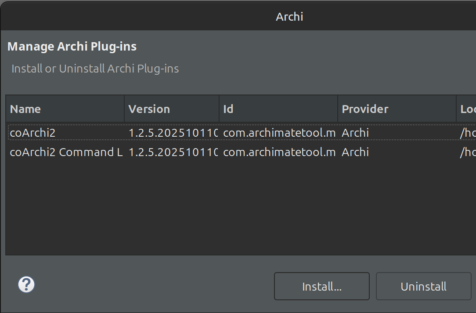Click the Help question mark icon
The height and width of the screenshot is (313, 476).
click(x=26, y=284)
